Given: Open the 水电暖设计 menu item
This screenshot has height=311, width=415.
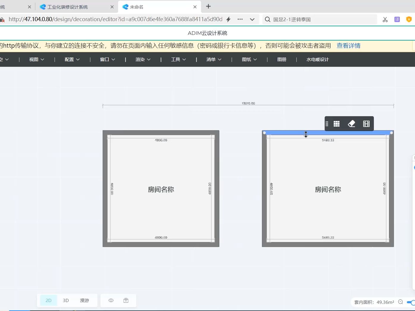Looking at the screenshot, I should [x=317, y=59].
